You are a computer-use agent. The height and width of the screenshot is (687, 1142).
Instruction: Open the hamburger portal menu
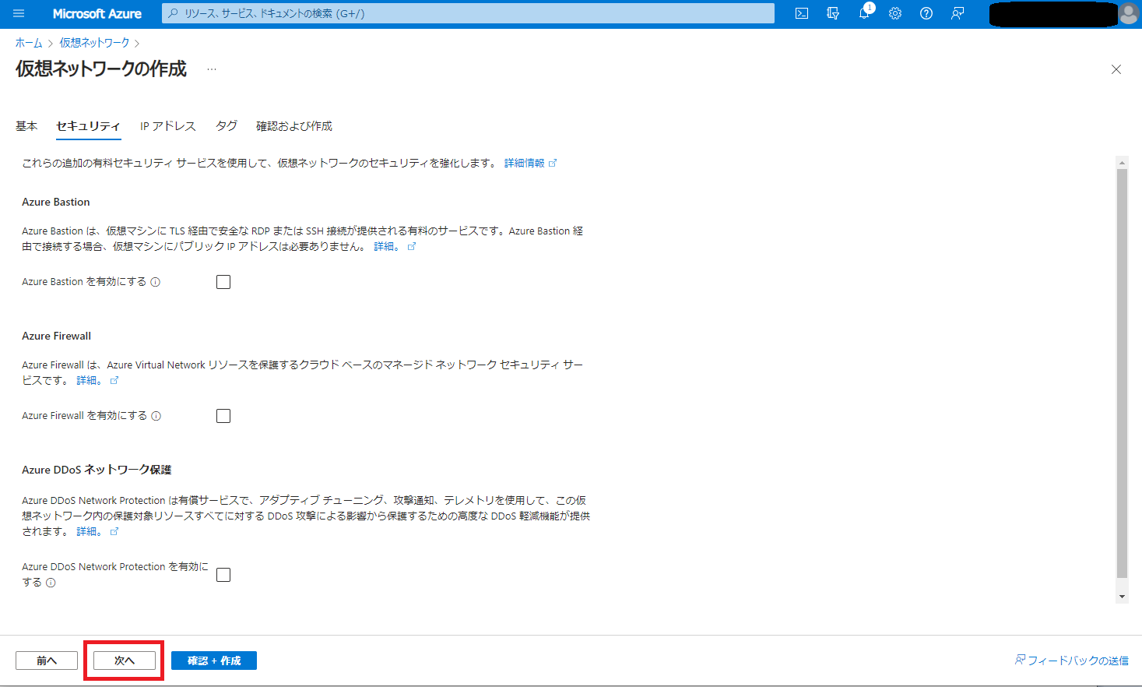point(19,13)
